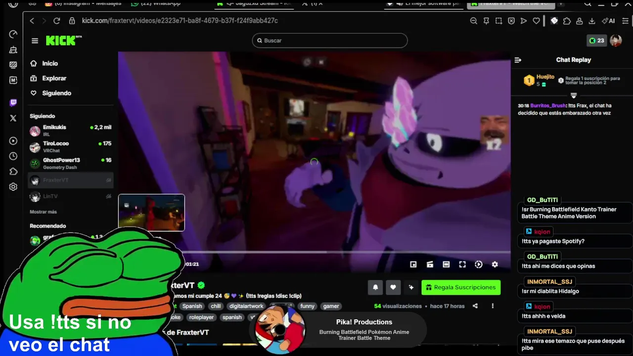Click kqion's message 'ya pagaste Spotify?'
Screen dimensions: 633x356
click(x=553, y=241)
